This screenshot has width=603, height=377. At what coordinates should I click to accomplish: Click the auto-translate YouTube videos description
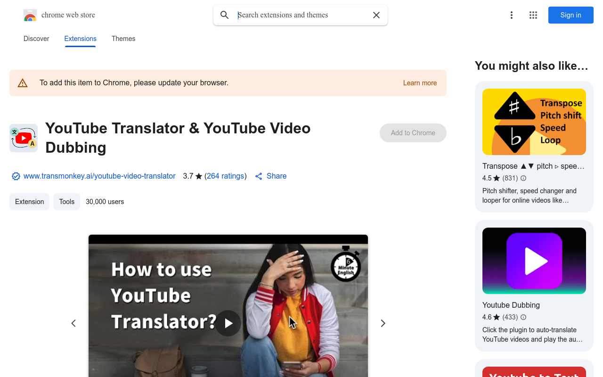pos(532,335)
